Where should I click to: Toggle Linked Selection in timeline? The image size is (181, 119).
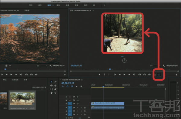(72, 86)
